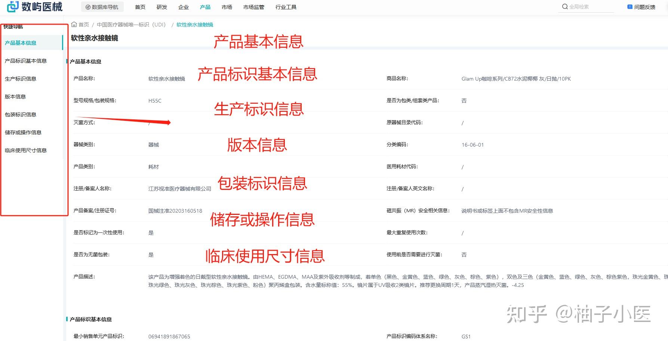
Task: Click the 首页 breadcrumb link
Action: click(x=83, y=25)
